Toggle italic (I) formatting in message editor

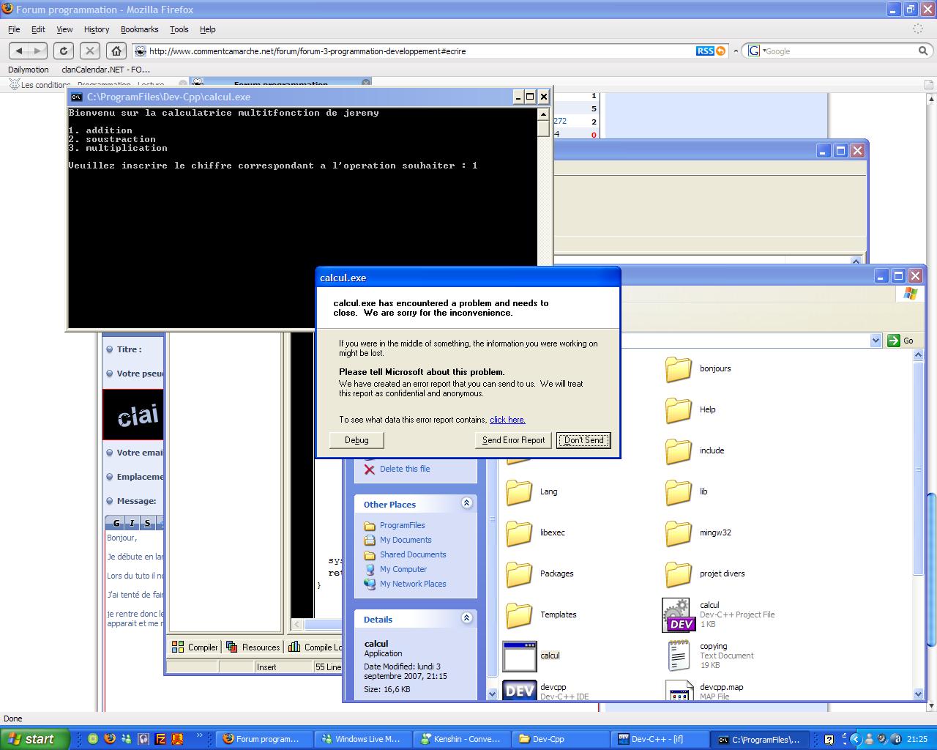tap(132, 523)
